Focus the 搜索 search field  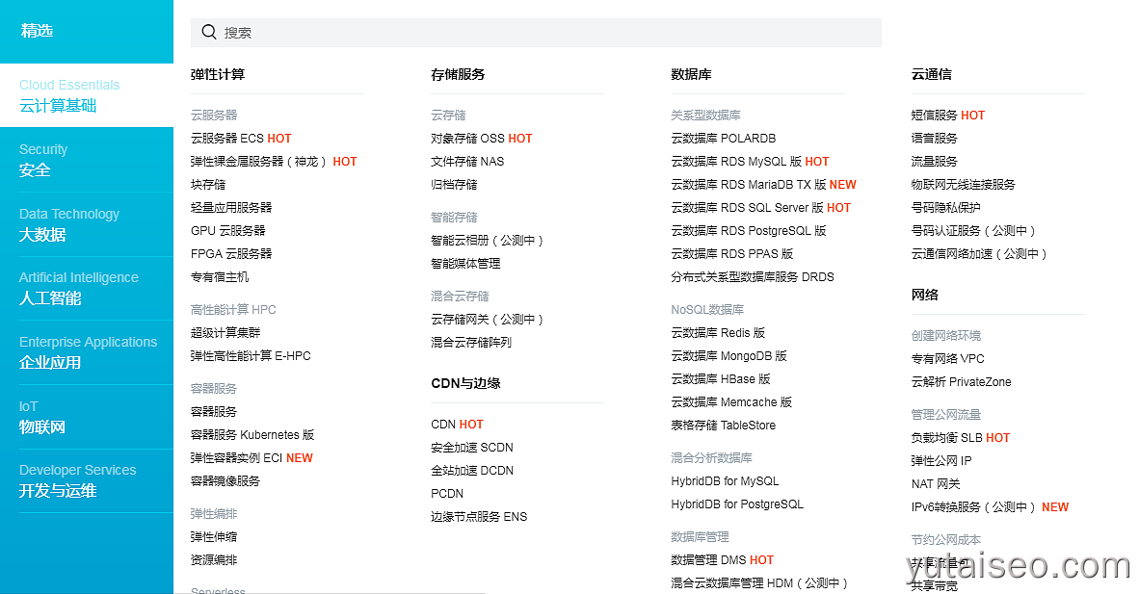pos(536,33)
